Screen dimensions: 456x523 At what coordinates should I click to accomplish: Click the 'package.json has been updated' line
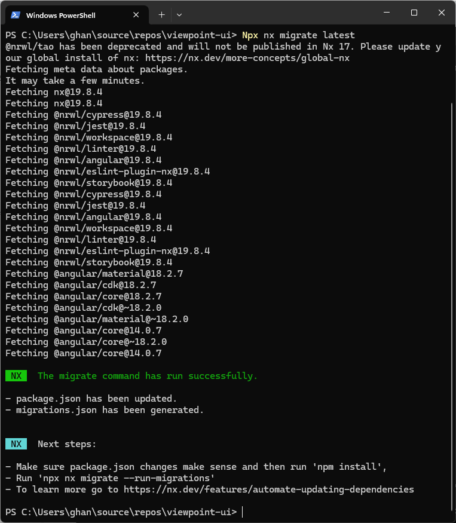tap(96, 399)
